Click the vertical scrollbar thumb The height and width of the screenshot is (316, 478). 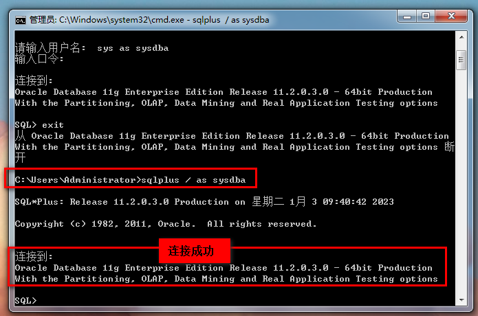click(x=461, y=60)
